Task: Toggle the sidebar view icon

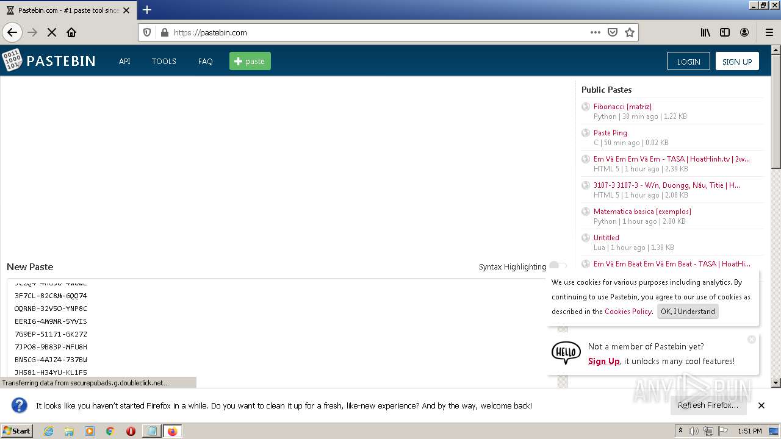Action: [x=725, y=32]
